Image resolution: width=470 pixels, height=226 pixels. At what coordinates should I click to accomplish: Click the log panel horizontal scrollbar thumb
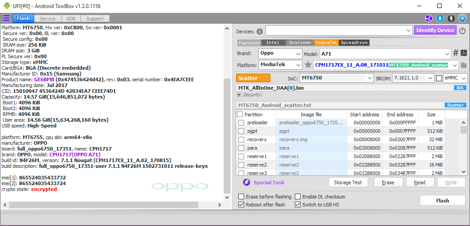(104, 205)
